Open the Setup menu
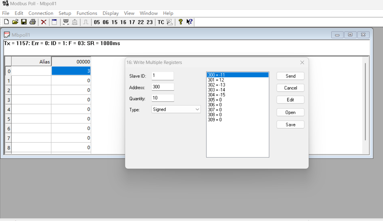 coord(65,13)
